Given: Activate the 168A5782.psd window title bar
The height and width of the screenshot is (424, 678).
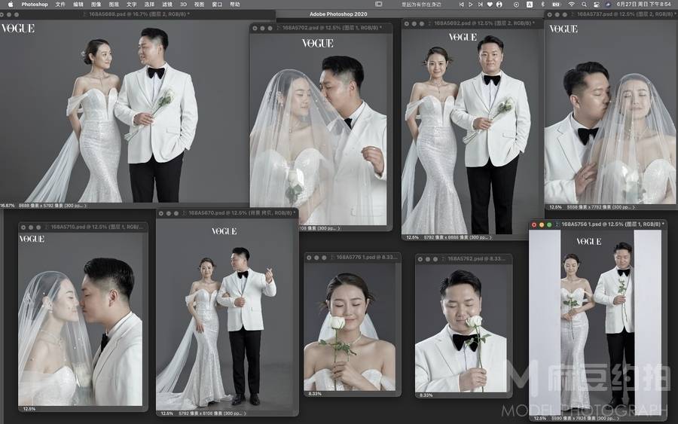Looking at the screenshot, I should [x=463, y=259].
